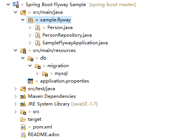Select the src/test/java label
The image size is (187, 138).
click(41, 89)
